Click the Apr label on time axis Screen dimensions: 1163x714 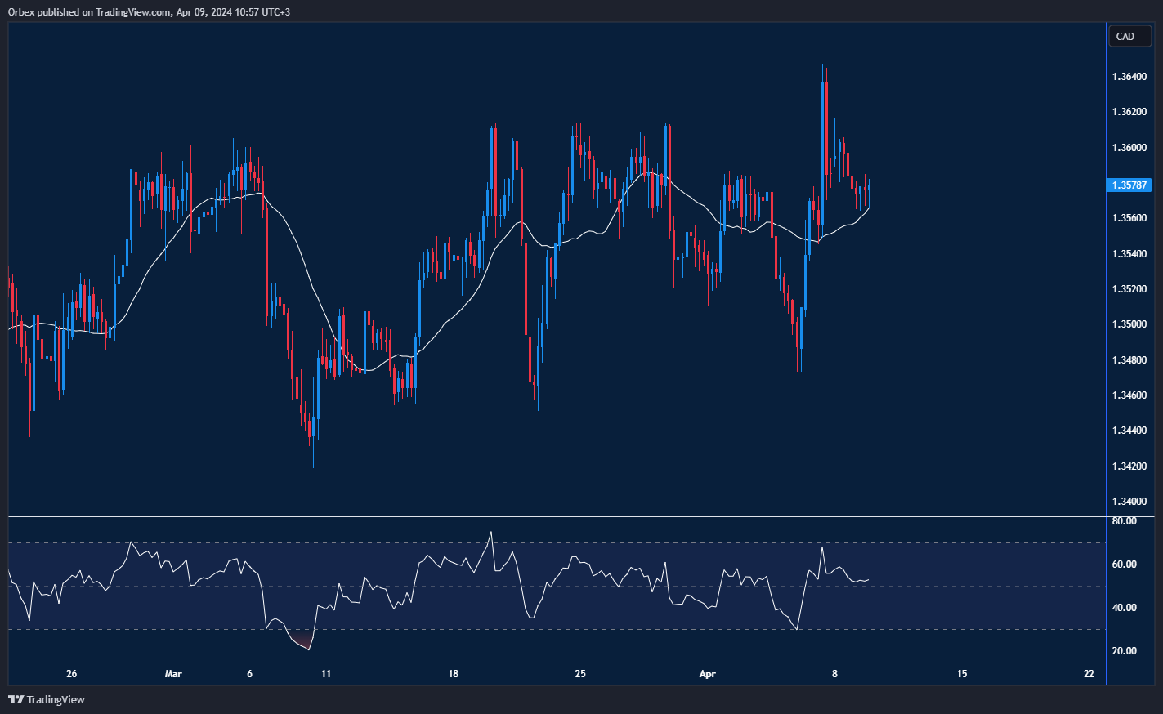pyautogui.click(x=708, y=674)
